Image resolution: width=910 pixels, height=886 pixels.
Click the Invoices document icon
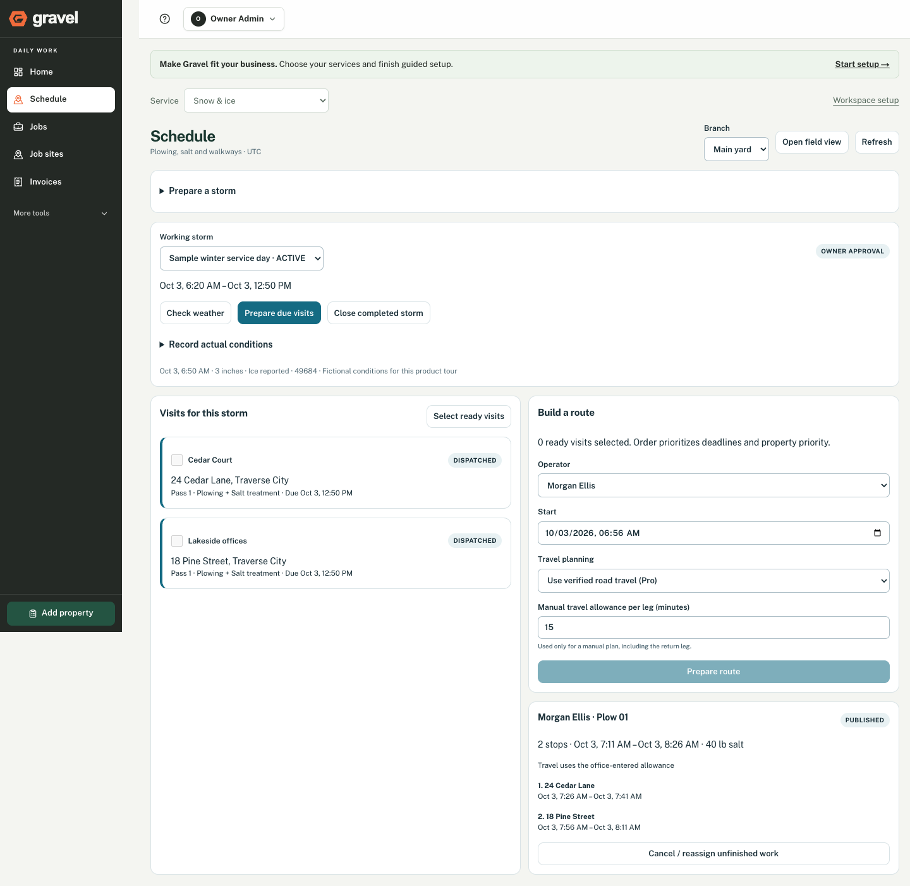click(x=18, y=182)
